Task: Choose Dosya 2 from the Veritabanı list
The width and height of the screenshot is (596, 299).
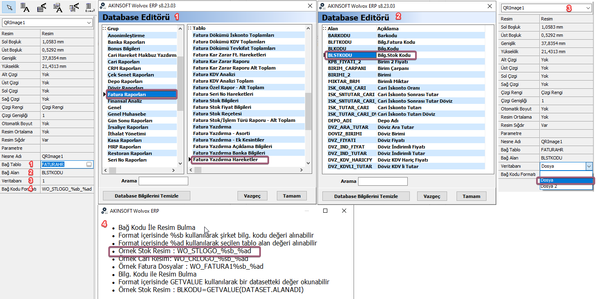Action: point(566,186)
